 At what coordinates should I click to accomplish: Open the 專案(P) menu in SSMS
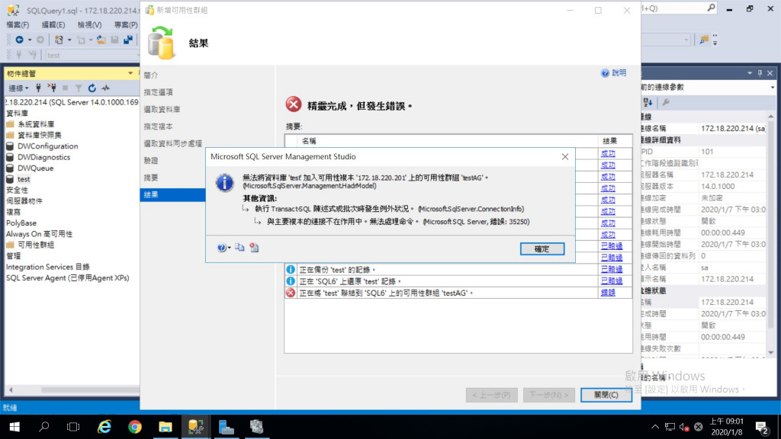pyautogui.click(x=126, y=24)
